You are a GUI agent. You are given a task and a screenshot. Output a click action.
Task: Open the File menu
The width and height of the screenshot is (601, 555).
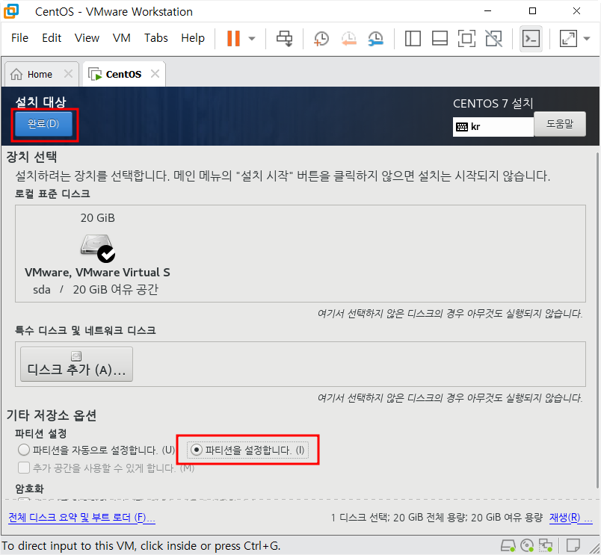coord(19,38)
